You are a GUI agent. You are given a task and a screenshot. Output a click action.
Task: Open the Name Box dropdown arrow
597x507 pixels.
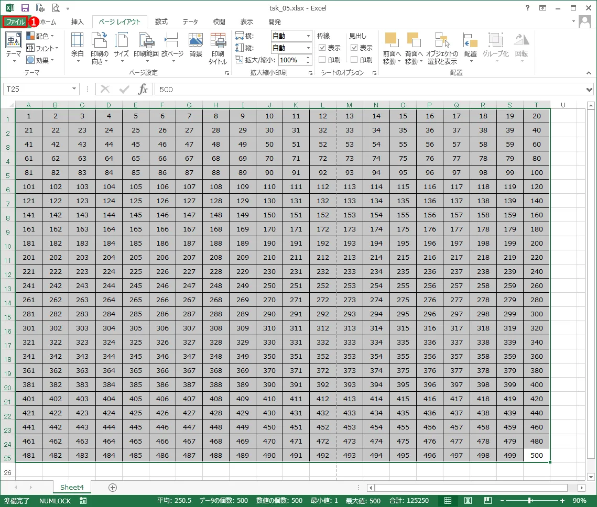point(74,89)
